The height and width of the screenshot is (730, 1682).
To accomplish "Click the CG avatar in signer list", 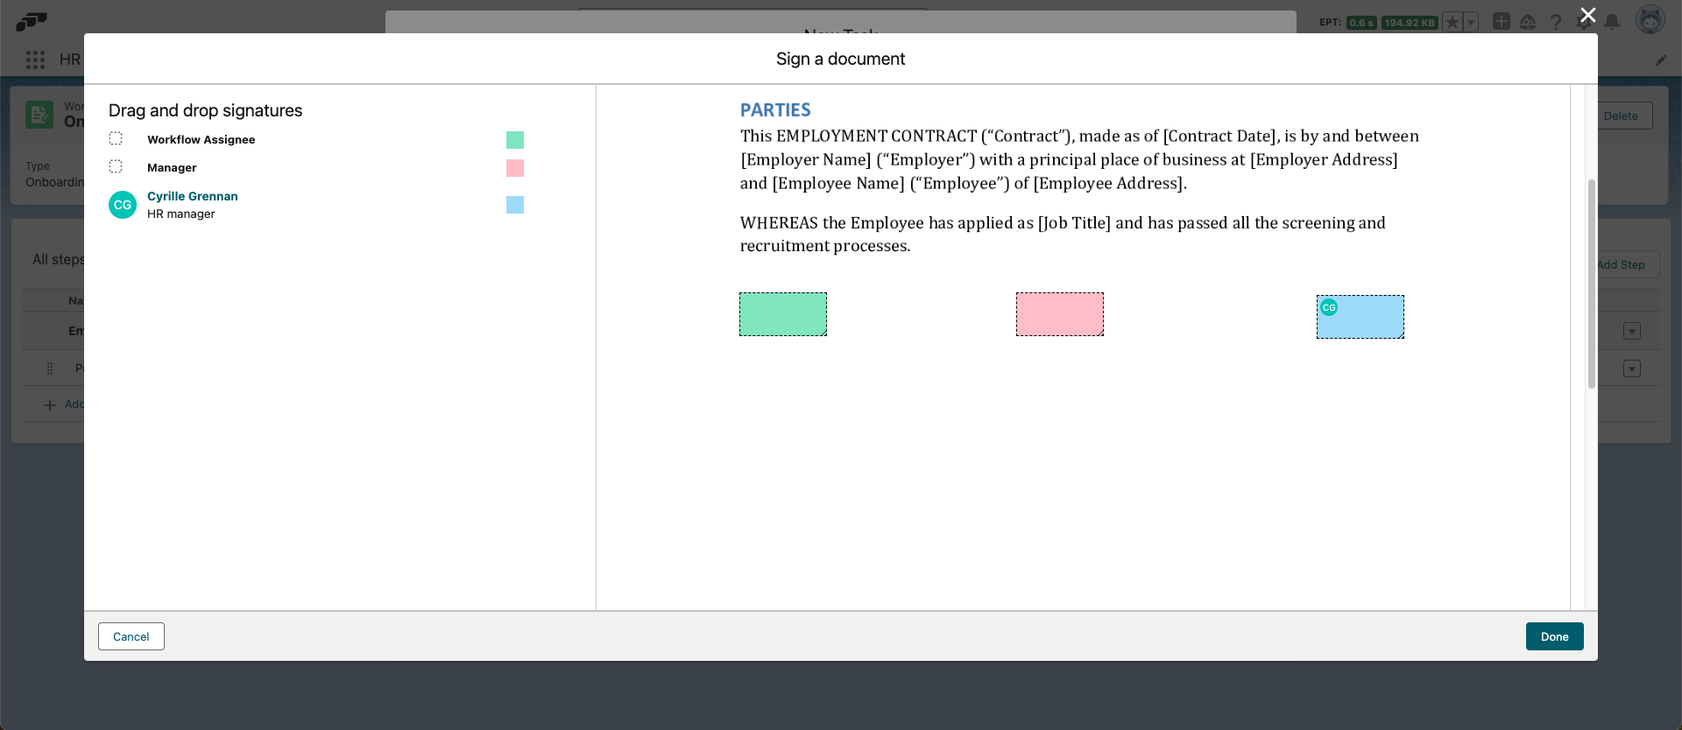I will (123, 205).
